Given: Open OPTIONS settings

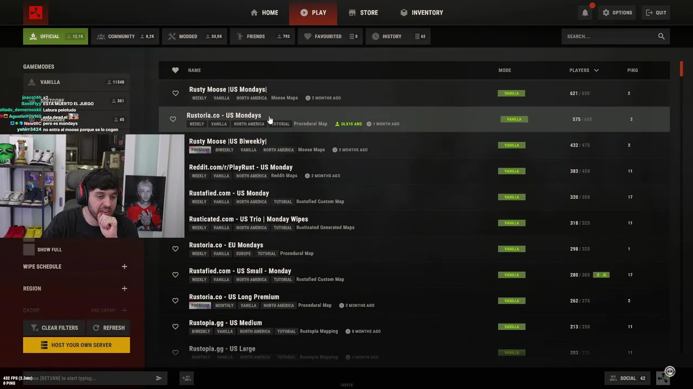Looking at the screenshot, I should coord(617,12).
